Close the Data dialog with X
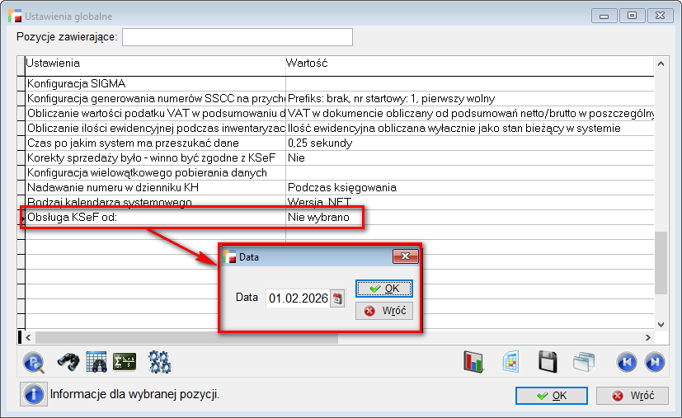Screen dimensions: 682x418 point(404,257)
